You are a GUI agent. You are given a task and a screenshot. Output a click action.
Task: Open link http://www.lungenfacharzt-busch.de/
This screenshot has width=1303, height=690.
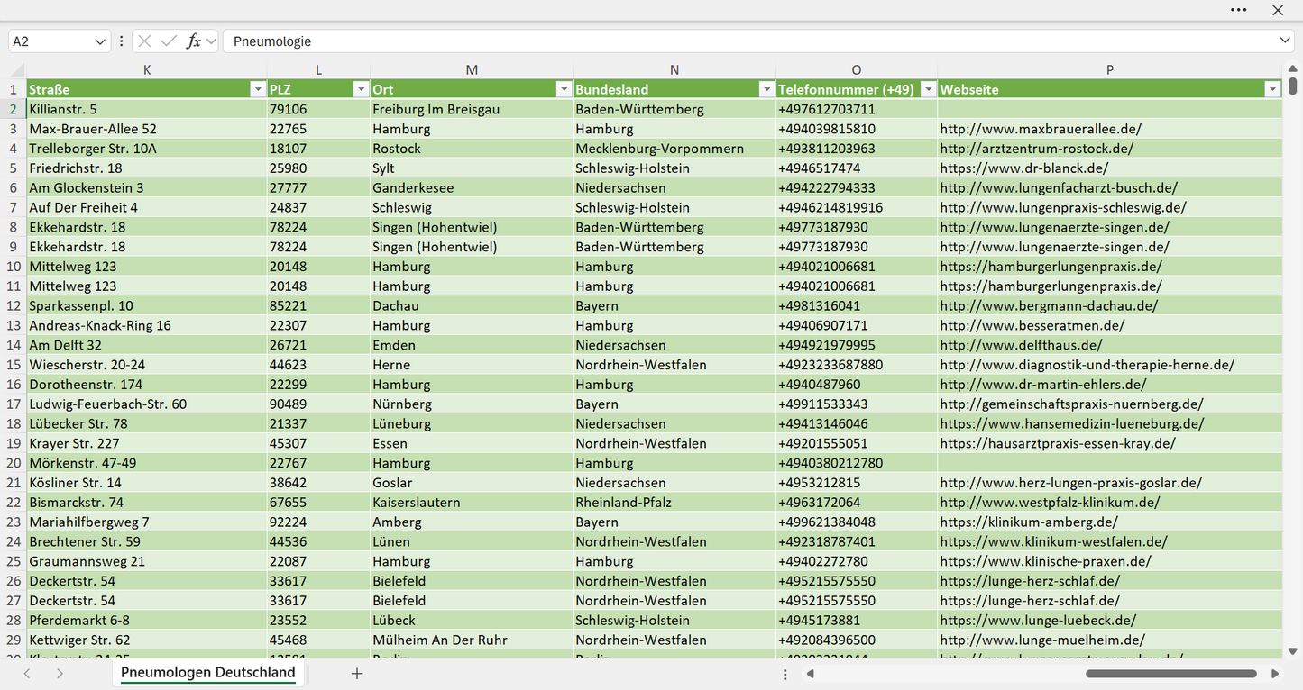[1059, 188]
